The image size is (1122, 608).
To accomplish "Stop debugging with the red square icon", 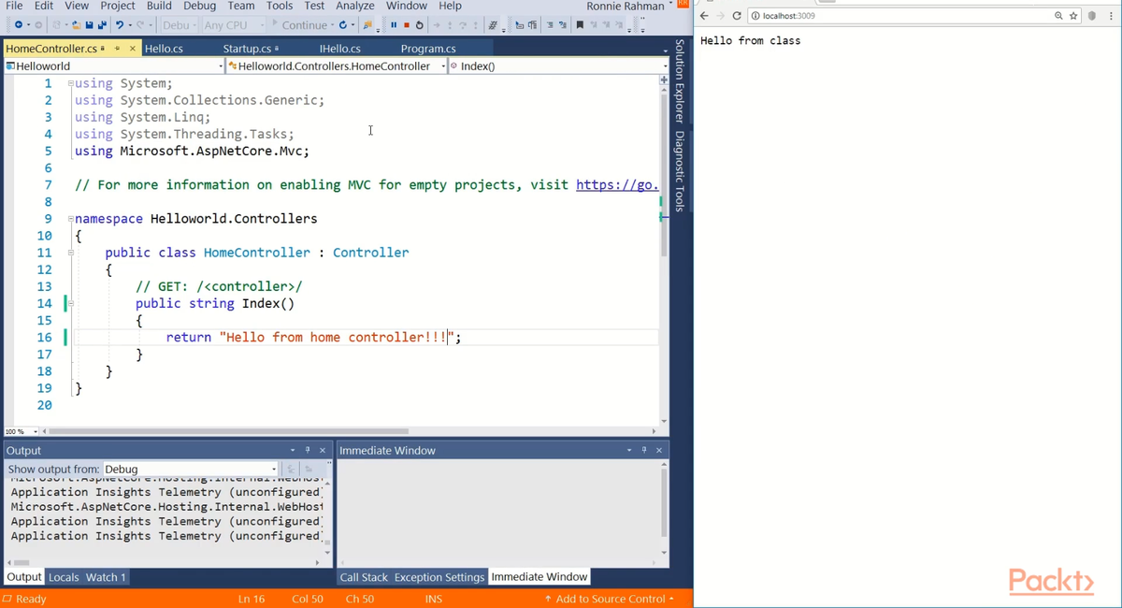I will coord(407,25).
